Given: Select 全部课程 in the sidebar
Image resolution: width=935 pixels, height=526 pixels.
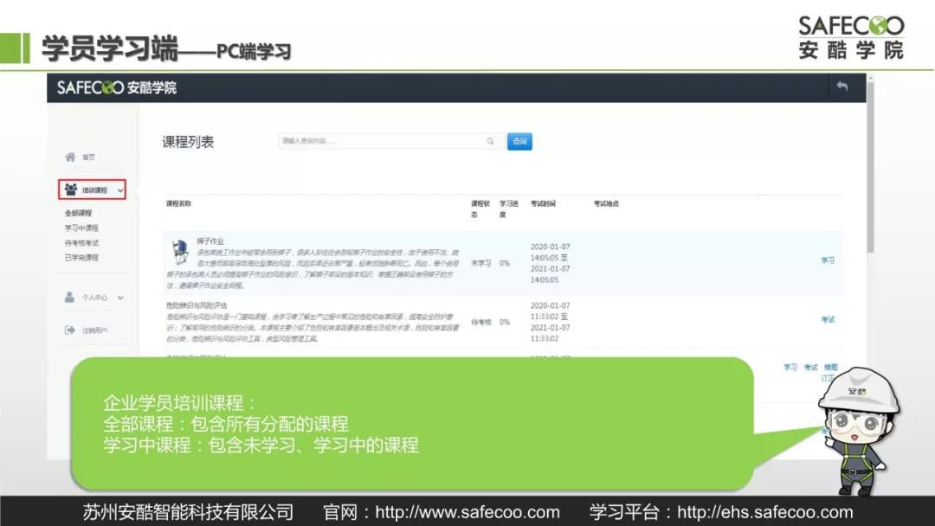Looking at the screenshot, I should (x=78, y=213).
